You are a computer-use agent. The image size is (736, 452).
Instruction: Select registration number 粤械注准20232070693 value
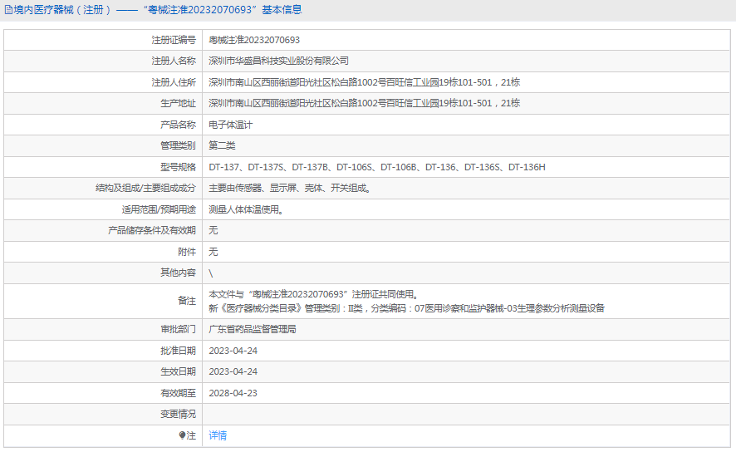pos(254,41)
